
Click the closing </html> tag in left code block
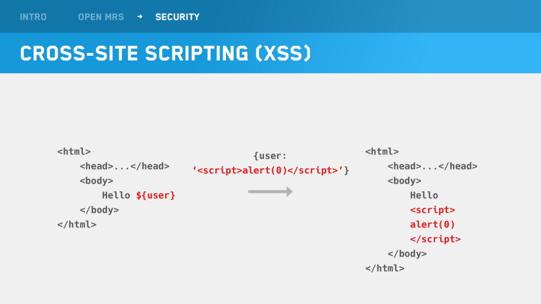(77, 225)
